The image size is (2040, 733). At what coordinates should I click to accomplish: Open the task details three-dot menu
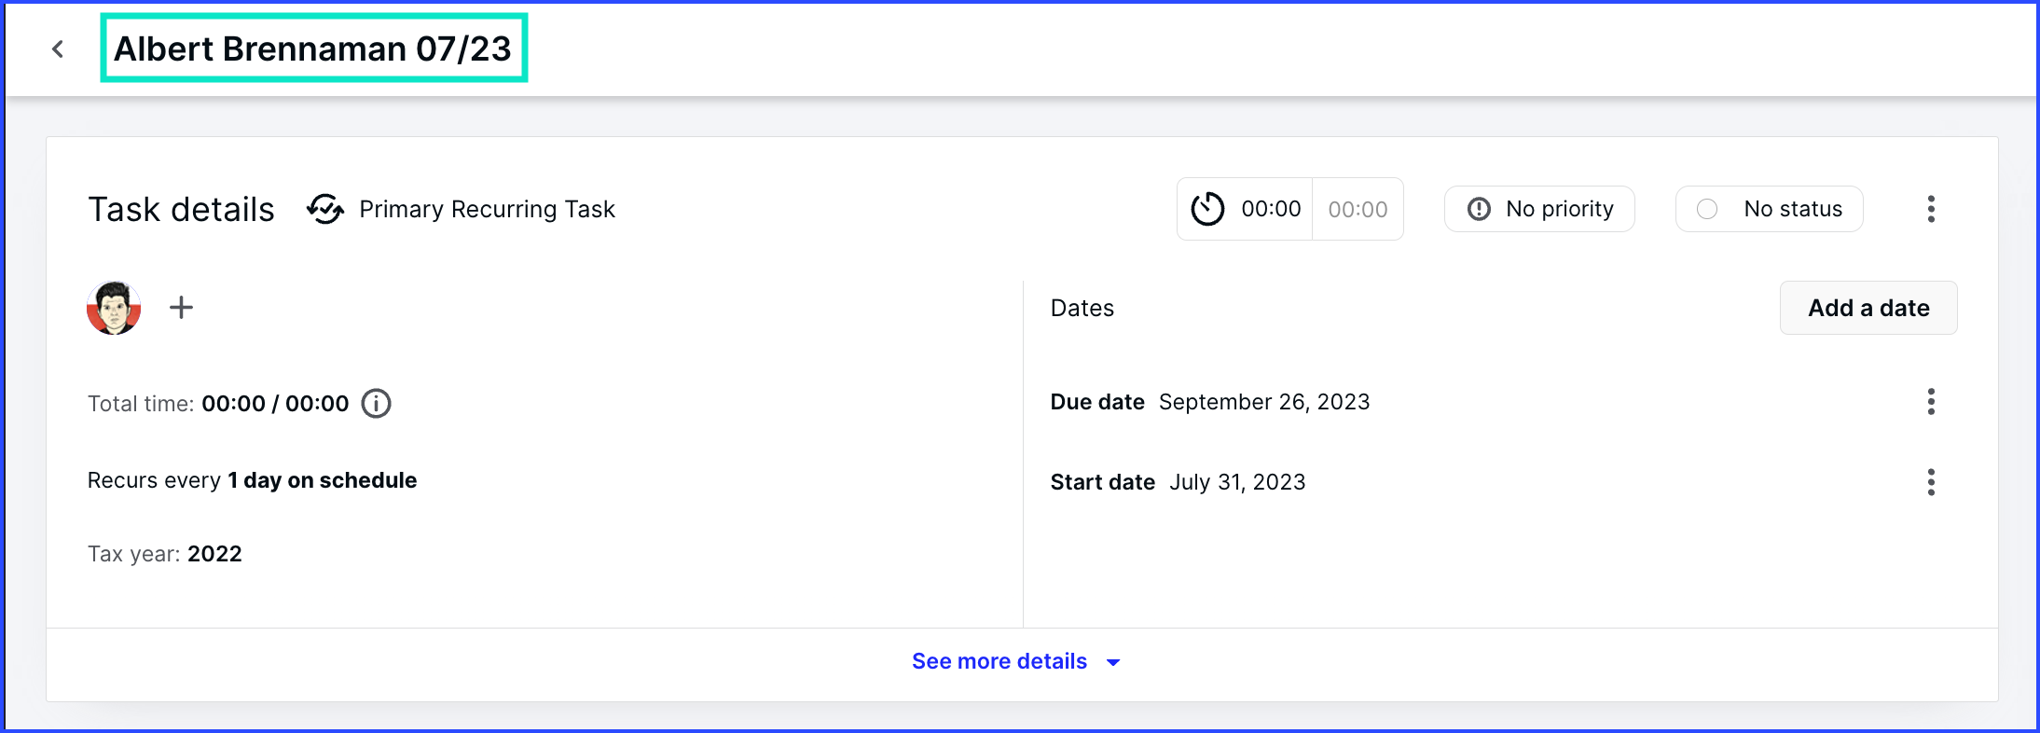point(1931,209)
